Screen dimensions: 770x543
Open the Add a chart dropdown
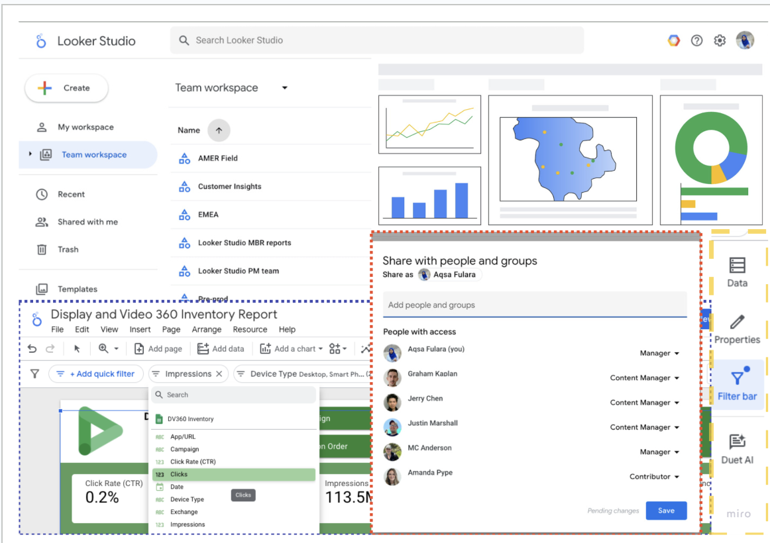point(291,349)
